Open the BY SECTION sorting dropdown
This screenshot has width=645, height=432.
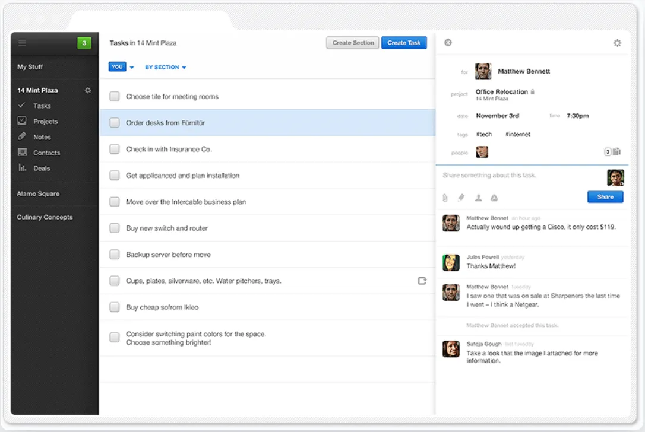165,67
